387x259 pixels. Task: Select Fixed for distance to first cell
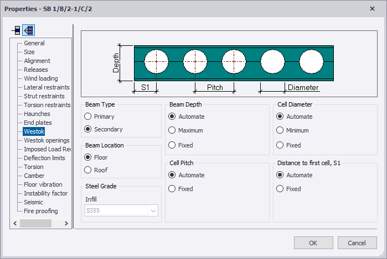click(280, 189)
